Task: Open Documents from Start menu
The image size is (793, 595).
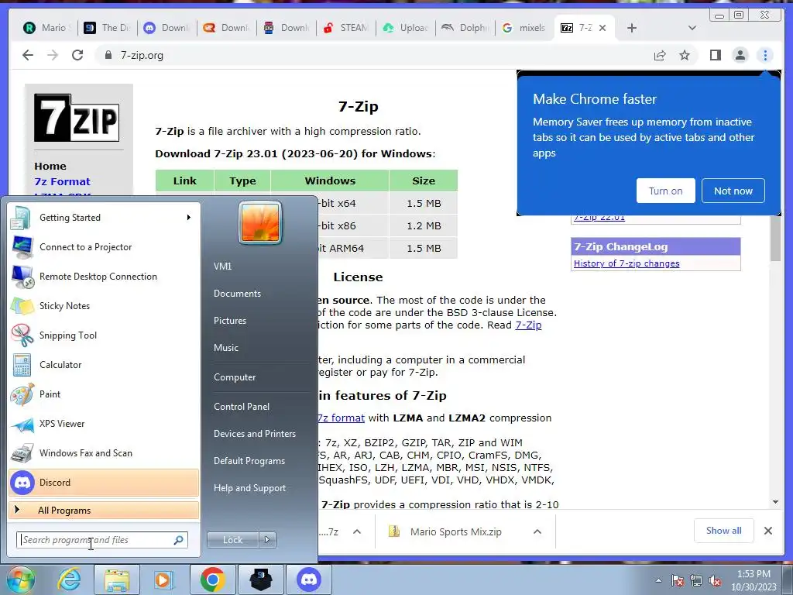Action: pos(237,294)
